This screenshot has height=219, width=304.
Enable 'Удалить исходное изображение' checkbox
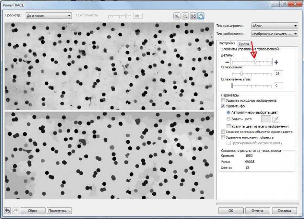point(224,100)
